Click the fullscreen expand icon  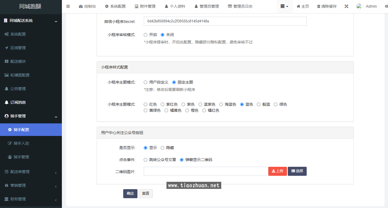[346, 6]
